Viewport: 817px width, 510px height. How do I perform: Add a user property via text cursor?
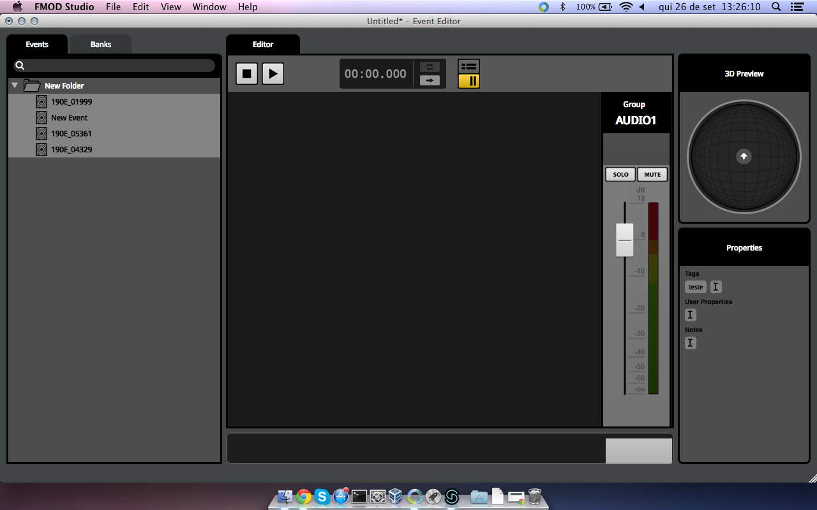691,315
